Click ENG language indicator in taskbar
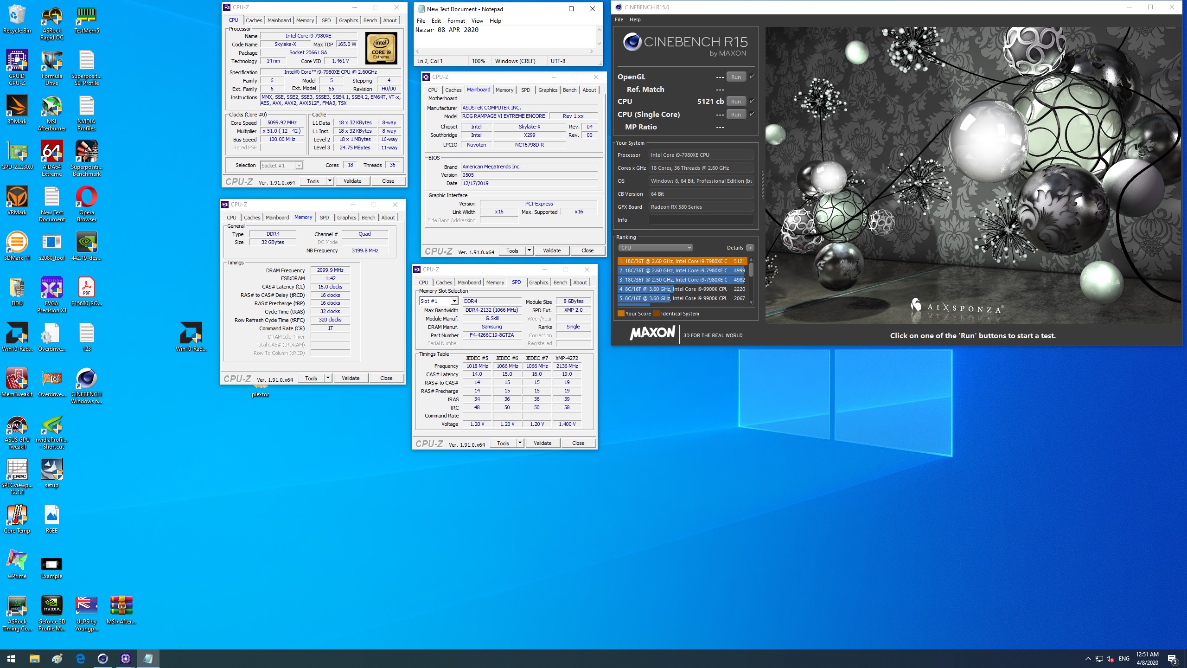This screenshot has width=1187, height=668. click(1124, 659)
